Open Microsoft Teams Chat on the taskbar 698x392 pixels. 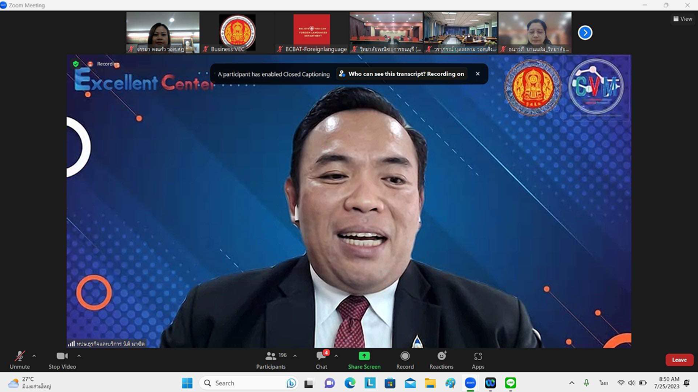tap(329, 383)
